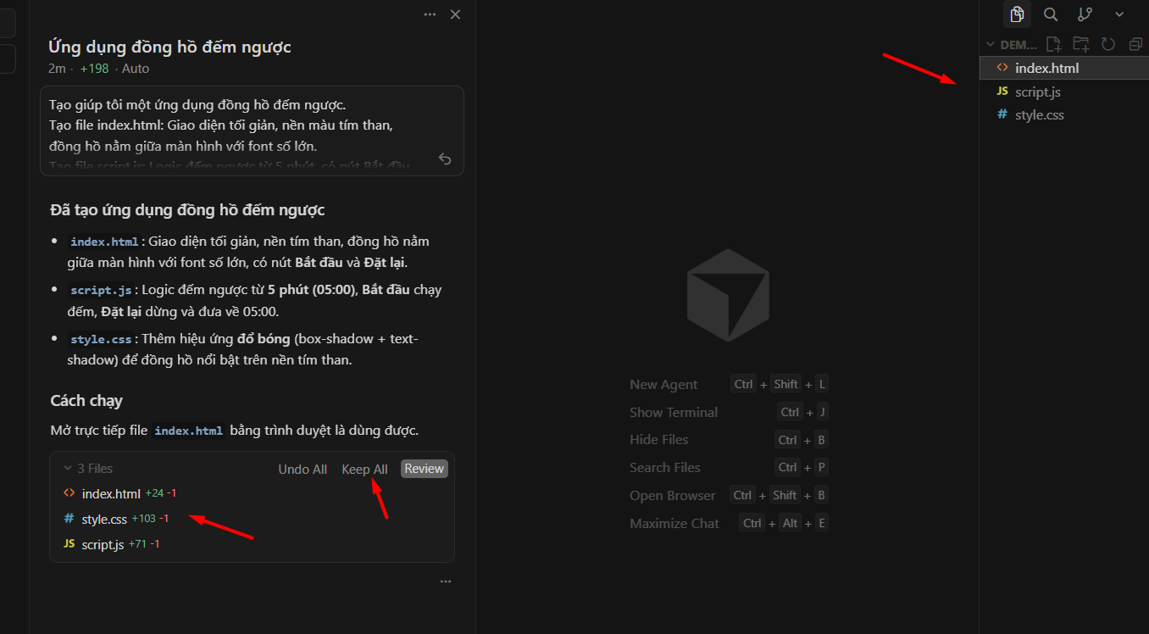Refresh the explorer file list
This screenshot has height=634, width=1149.
tap(1108, 44)
